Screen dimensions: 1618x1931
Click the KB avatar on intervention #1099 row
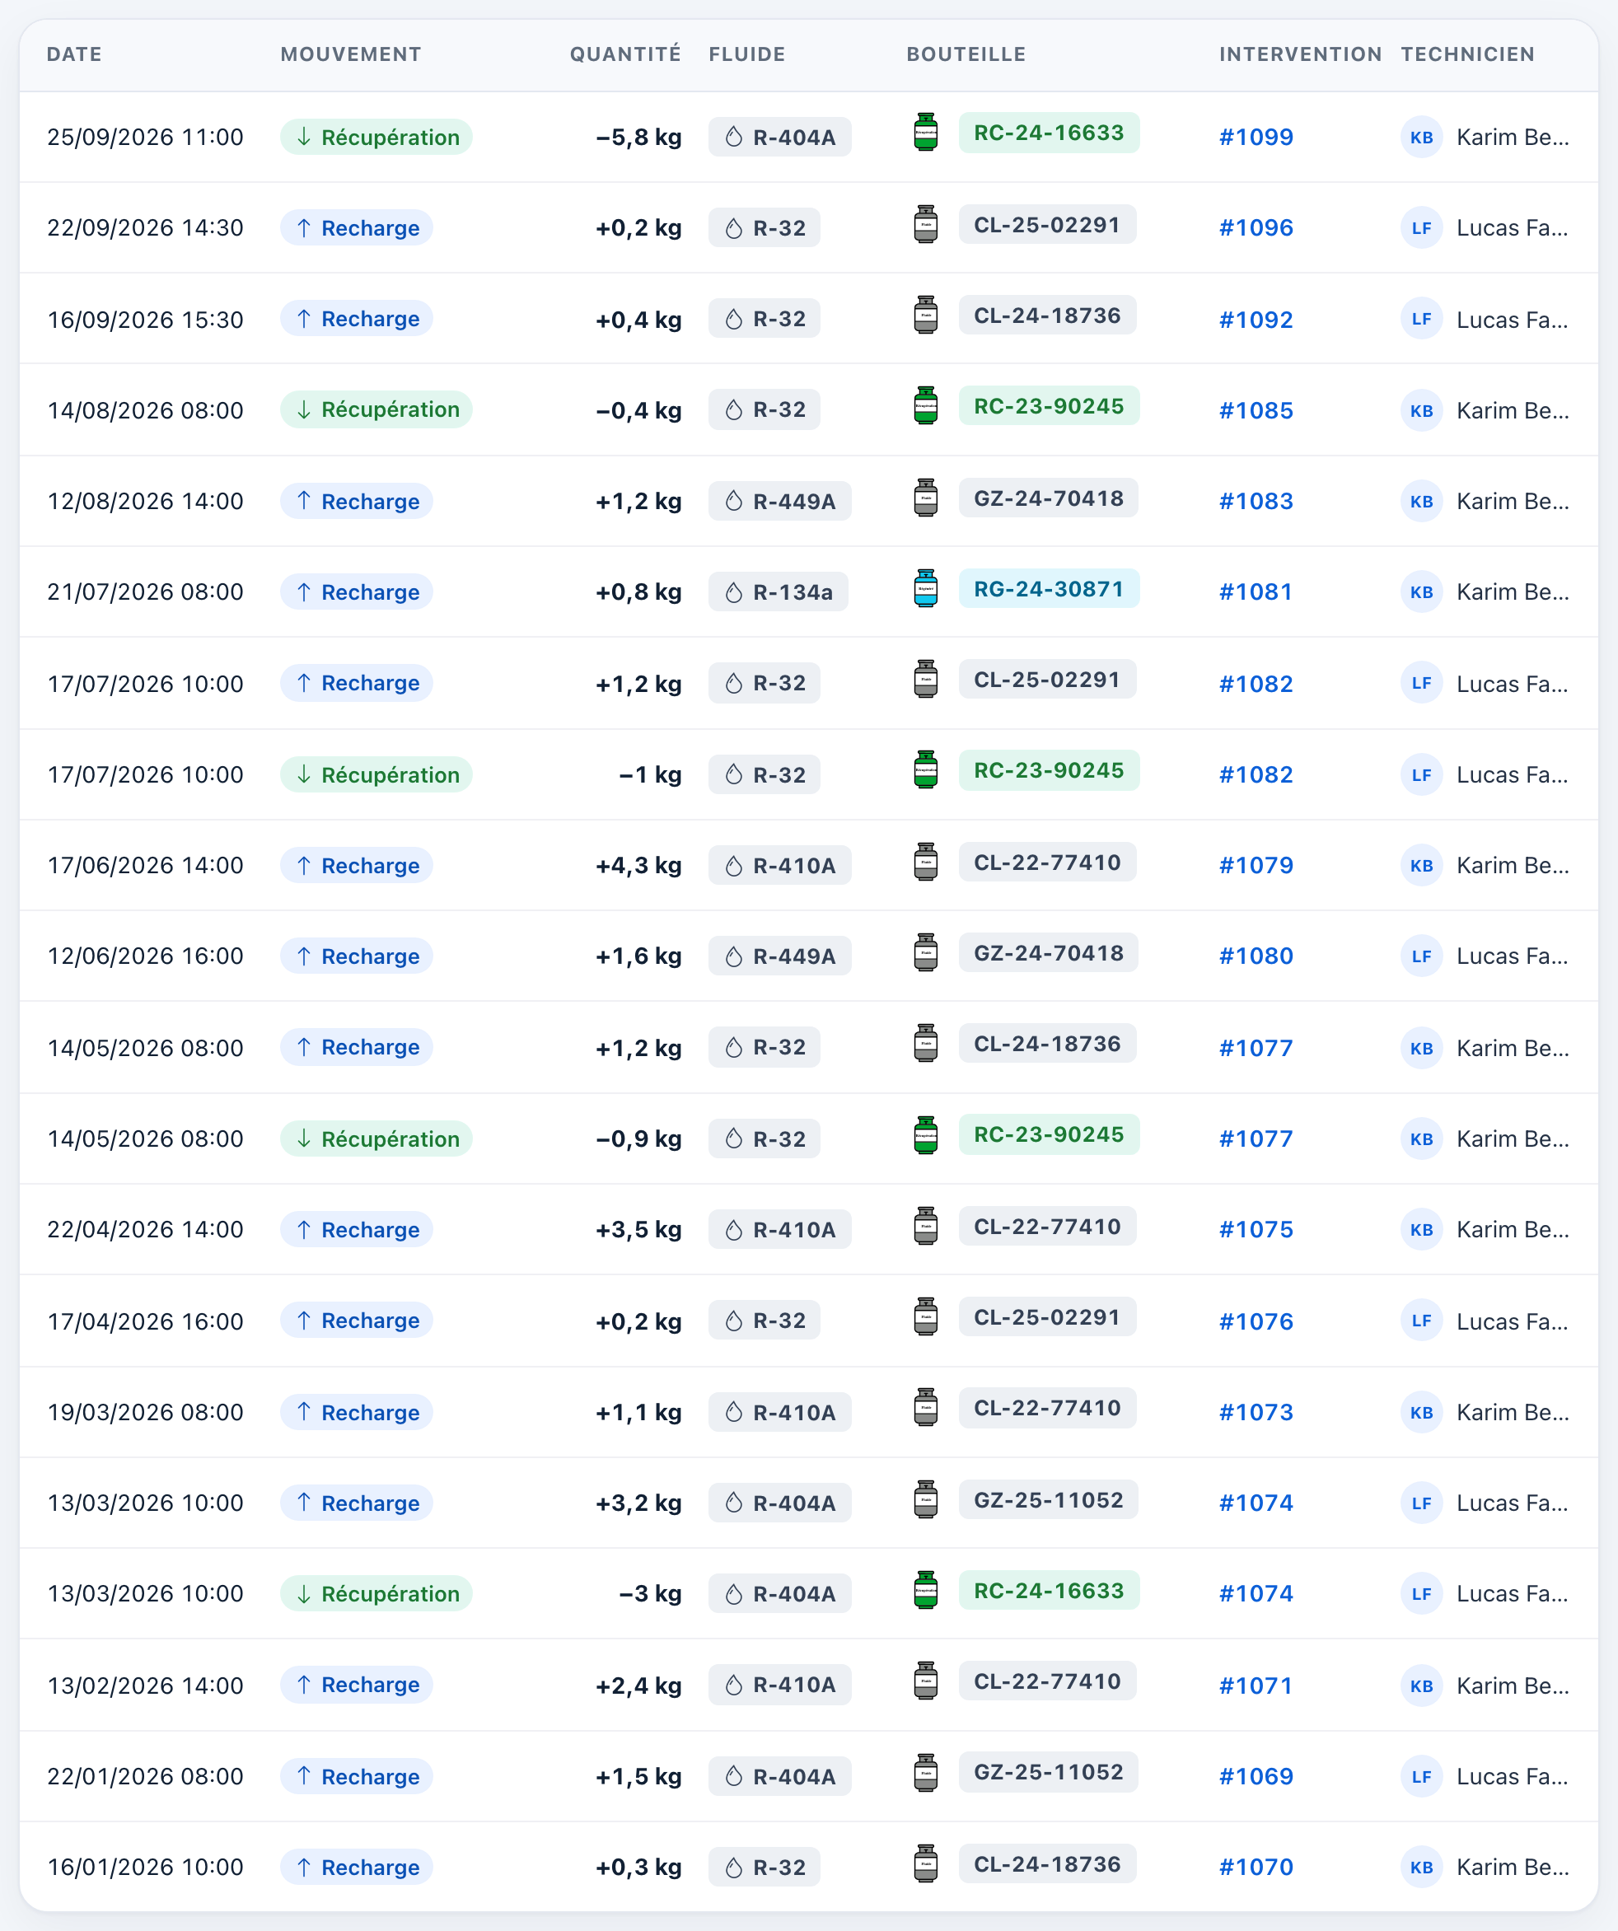pyautogui.click(x=1421, y=137)
